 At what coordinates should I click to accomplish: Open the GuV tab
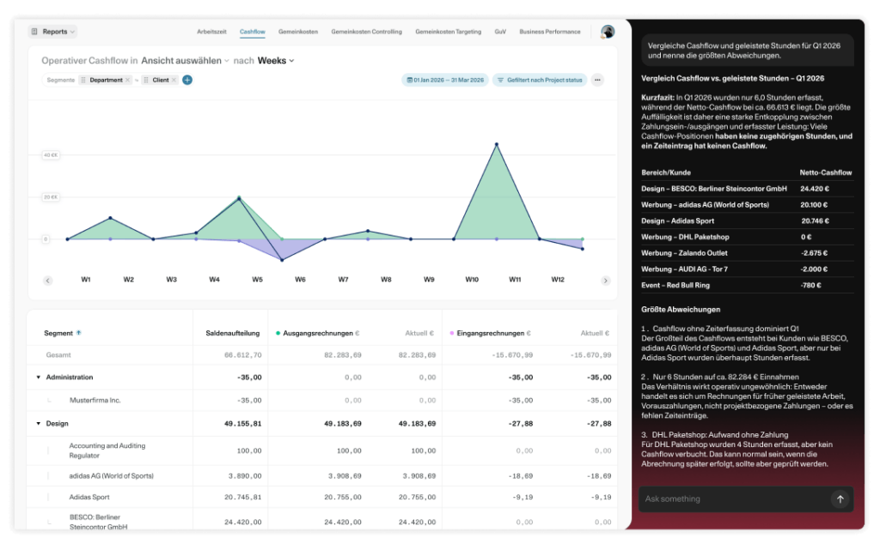(500, 32)
